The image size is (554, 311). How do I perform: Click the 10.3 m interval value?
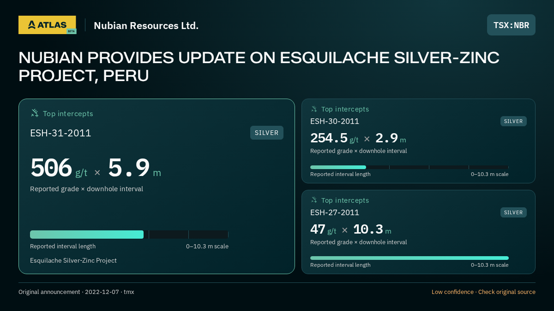pyautogui.click(x=372, y=229)
